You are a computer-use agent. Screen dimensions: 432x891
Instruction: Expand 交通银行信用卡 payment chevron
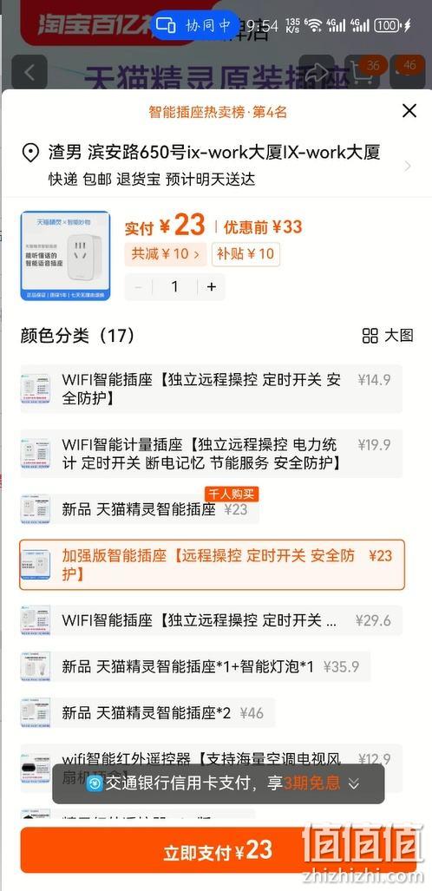[354, 783]
